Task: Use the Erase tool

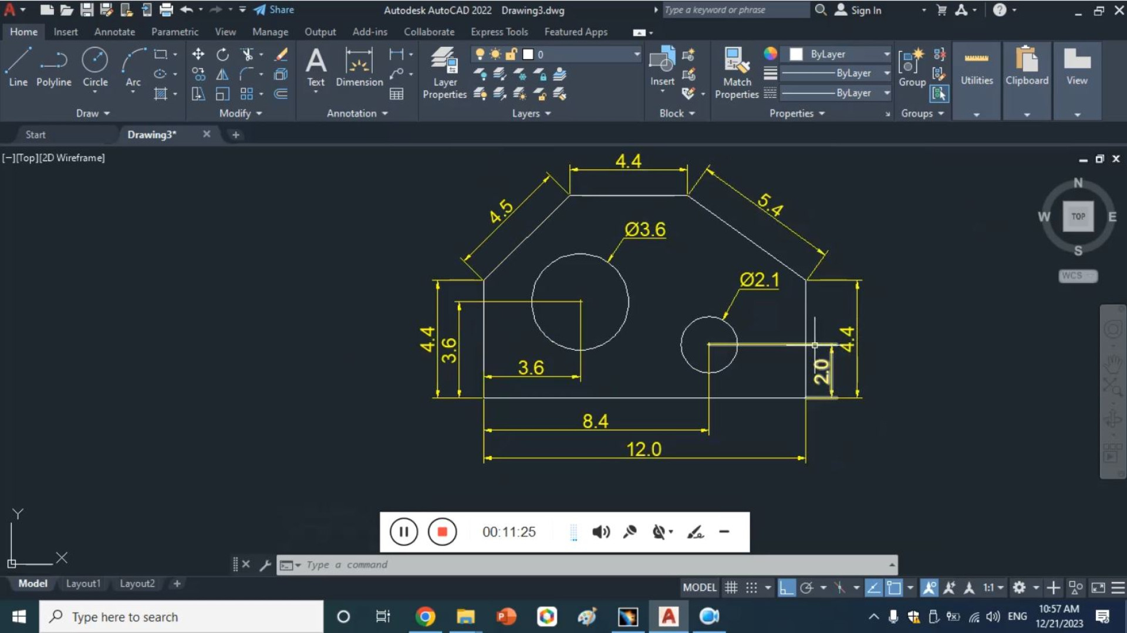Action: [281, 55]
